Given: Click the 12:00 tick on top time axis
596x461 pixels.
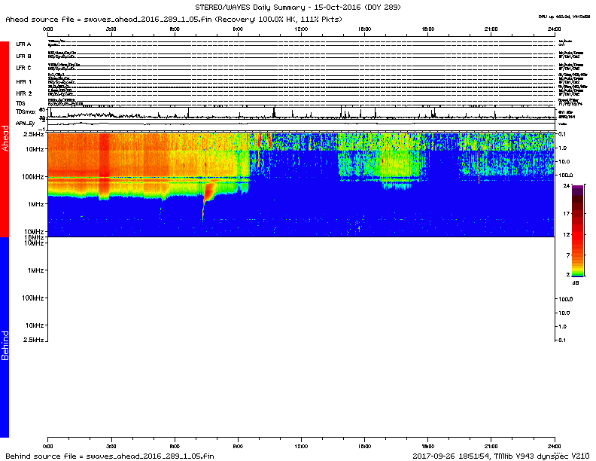Looking at the screenshot, I should pyautogui.click(x=301, y=29).
